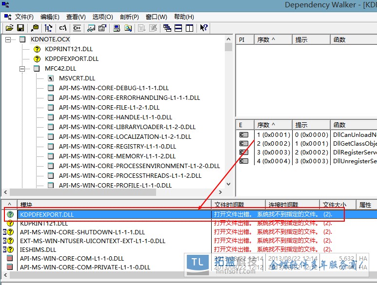Click the module icon beside KDNOTE.OCX

(22, 39)
